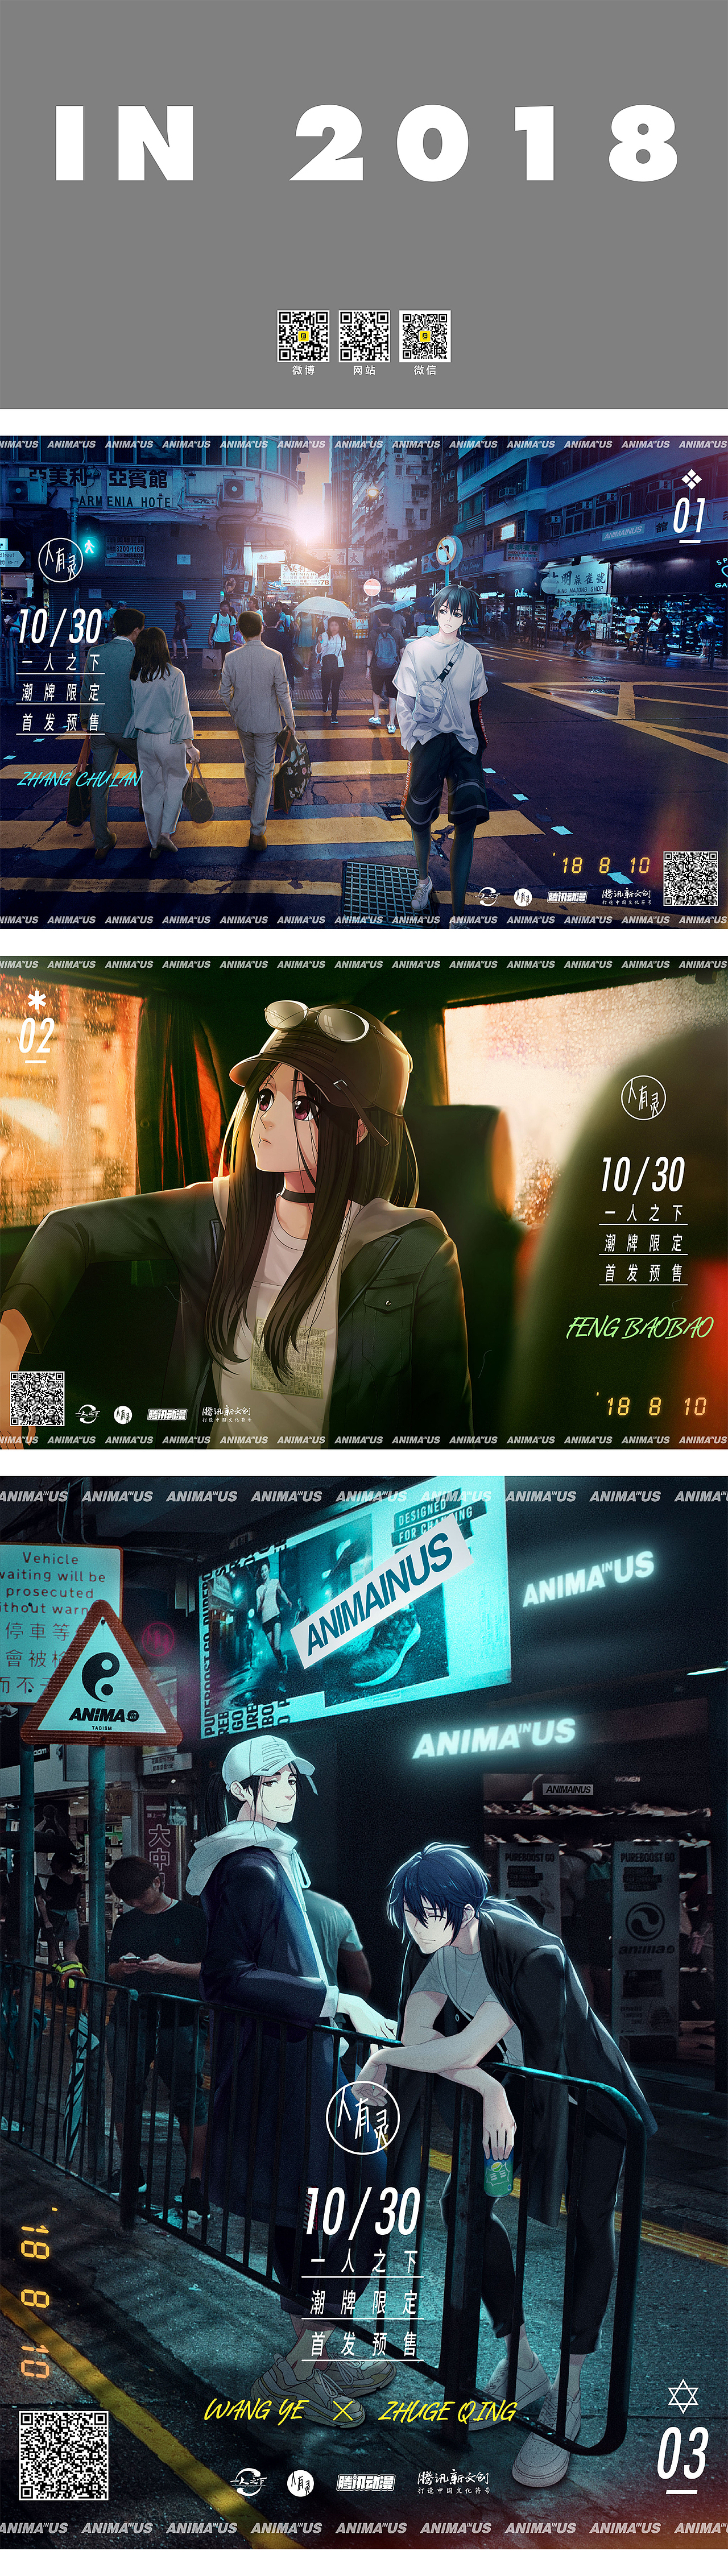Click the QR code in poster 02
This screenshot has height=2576, width=728.
37,1399
